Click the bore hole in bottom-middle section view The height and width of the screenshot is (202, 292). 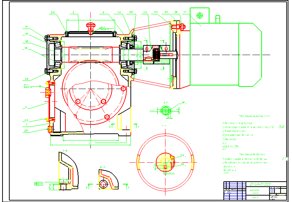(104, 184)
